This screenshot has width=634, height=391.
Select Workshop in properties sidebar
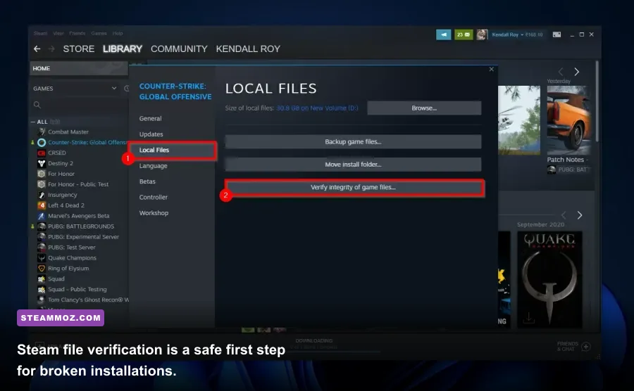click(x=154, y=213)
